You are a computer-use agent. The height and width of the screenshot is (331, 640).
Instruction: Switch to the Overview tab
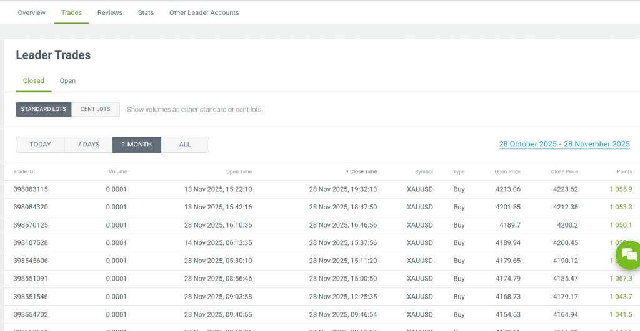pyautogui.click(x=31, y=12)
